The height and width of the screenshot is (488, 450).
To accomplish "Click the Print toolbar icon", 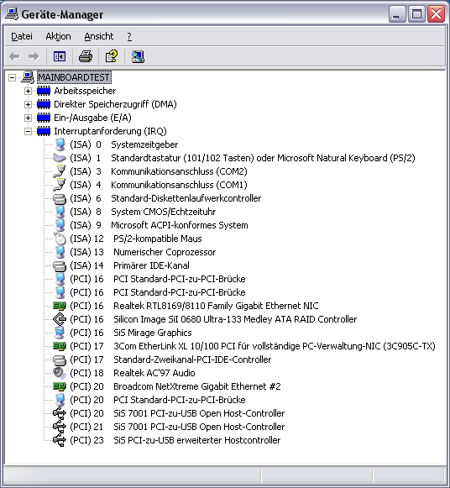I will coord(85,56).
